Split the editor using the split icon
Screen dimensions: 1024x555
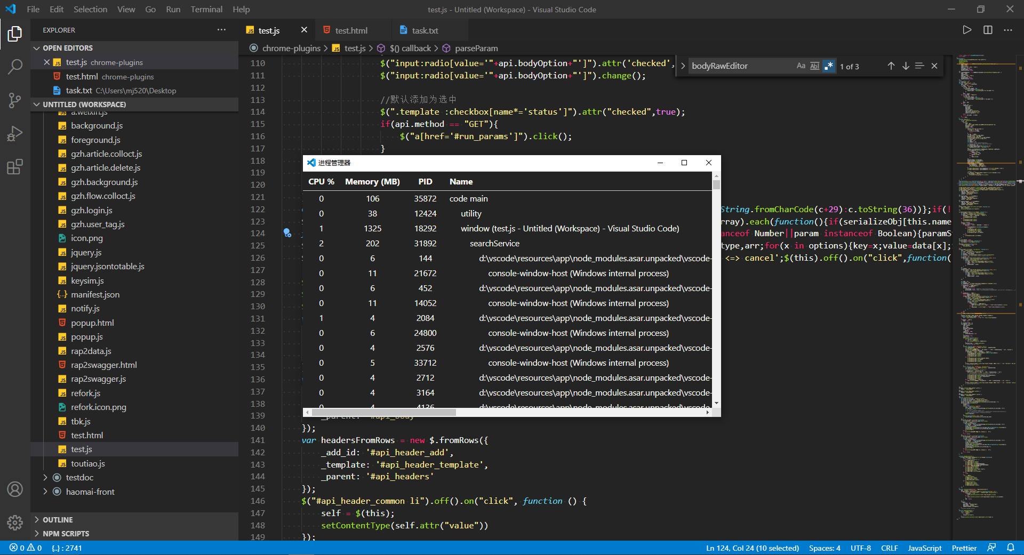pos(987,30)
